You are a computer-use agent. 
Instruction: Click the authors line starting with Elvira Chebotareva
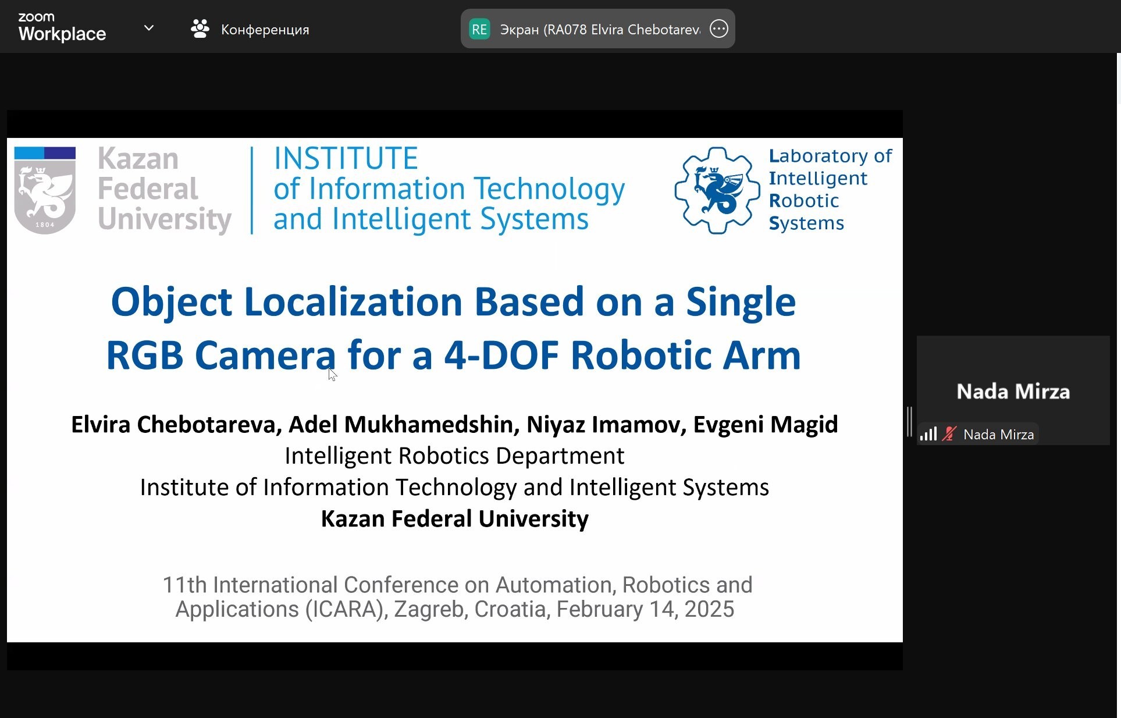coord(454,424)
